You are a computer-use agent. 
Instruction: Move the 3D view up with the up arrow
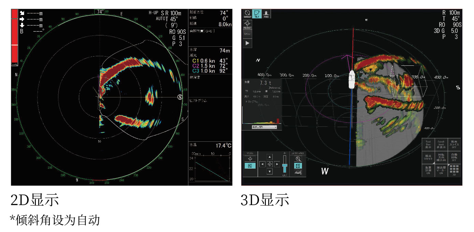(x=270, y=157)
